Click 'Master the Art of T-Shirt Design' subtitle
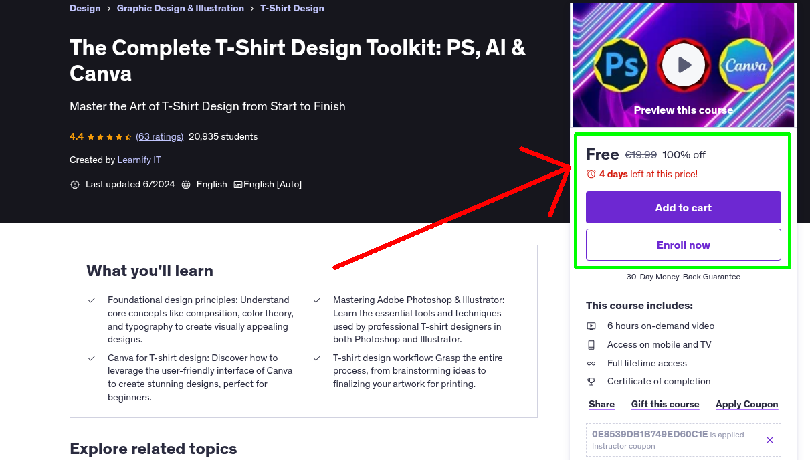 pyautogui.click(x=207, y=106)
